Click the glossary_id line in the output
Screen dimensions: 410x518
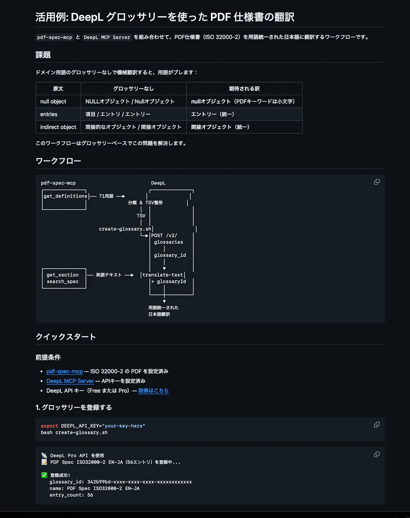[x=121, y=482]
